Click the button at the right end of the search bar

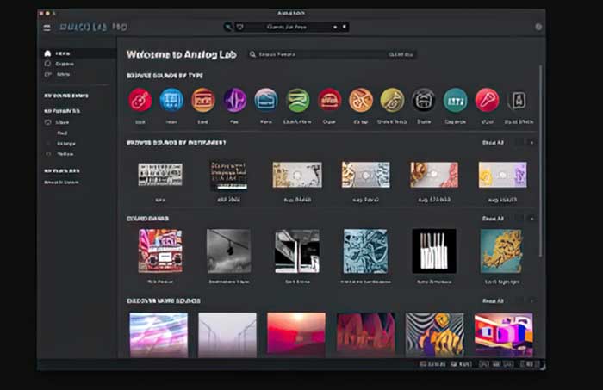[x=401, y=54]
